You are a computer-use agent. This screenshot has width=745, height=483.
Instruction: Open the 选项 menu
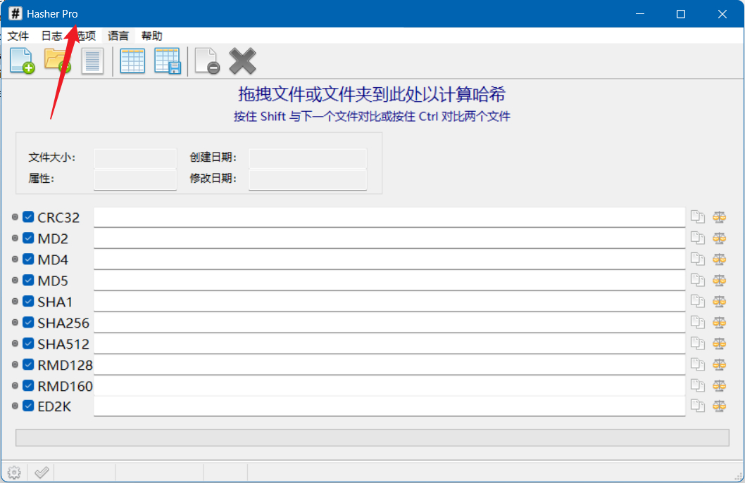pyautogui.click(x=85, y=36)
